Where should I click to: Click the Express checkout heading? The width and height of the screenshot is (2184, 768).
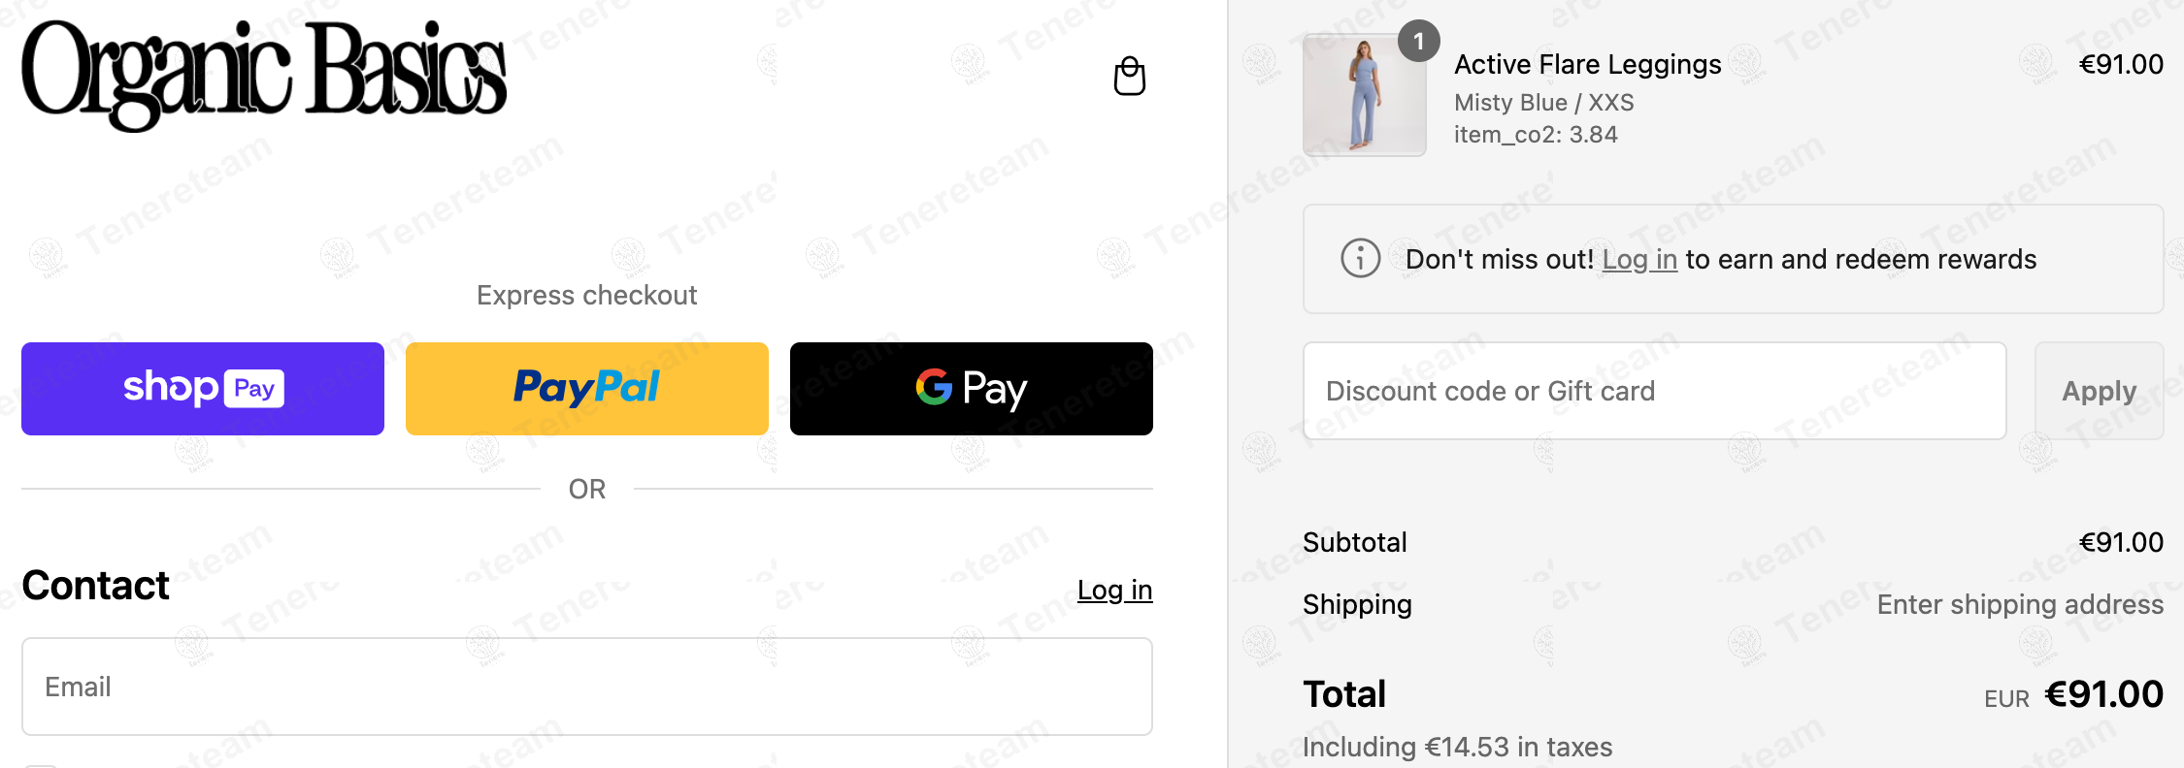pyautogui.click(x=586, y=295)
